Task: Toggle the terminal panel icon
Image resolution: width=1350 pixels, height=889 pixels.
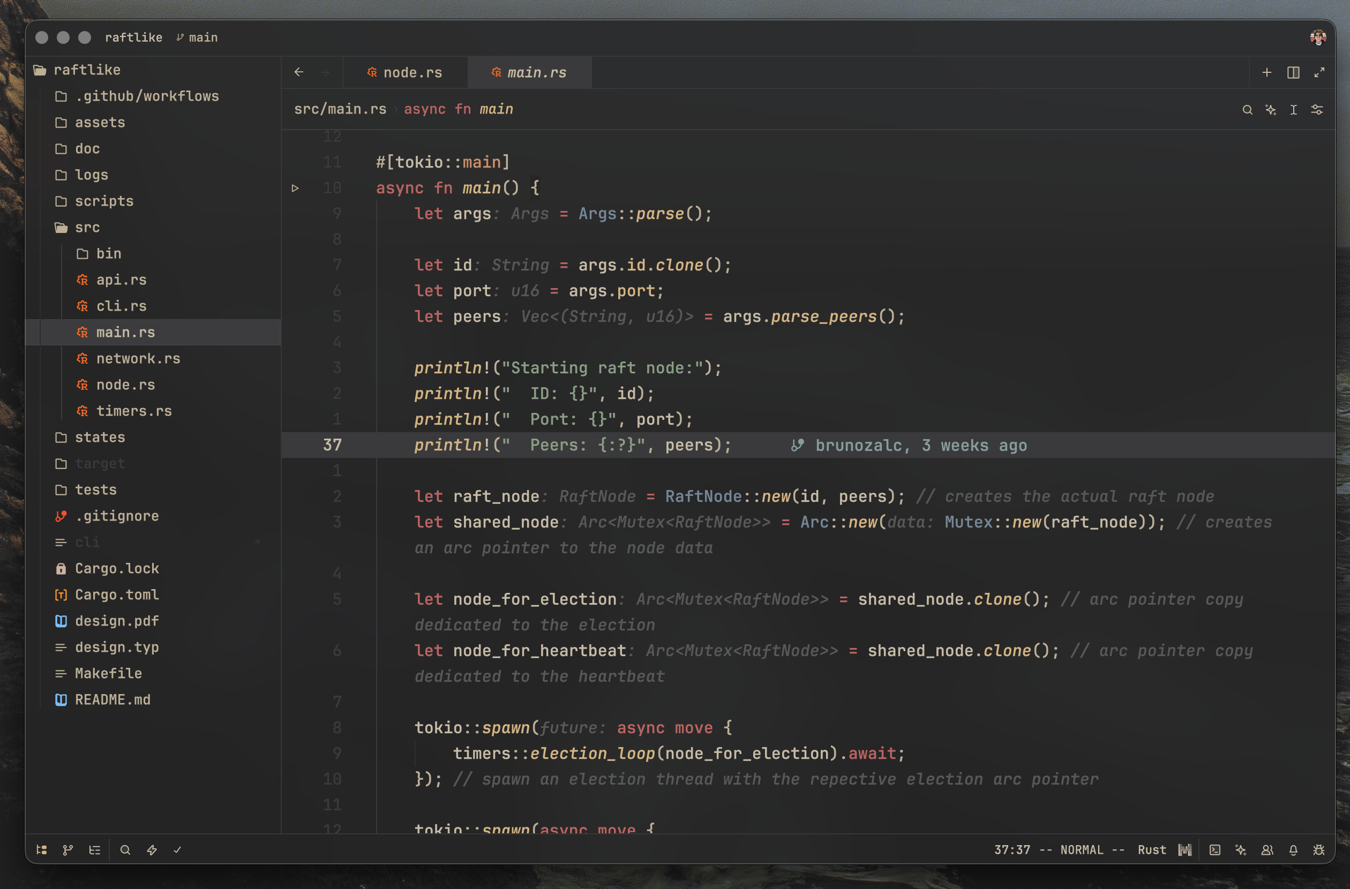Action: tap(1214, 849)
